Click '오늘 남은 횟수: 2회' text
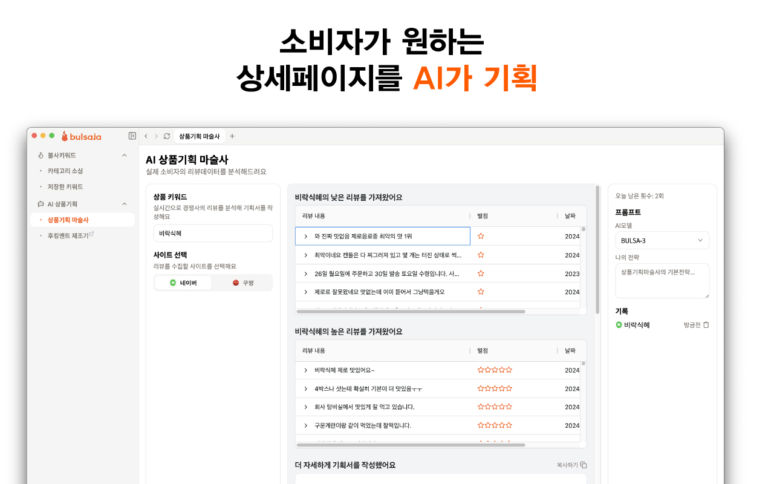 tap(639, 196)
